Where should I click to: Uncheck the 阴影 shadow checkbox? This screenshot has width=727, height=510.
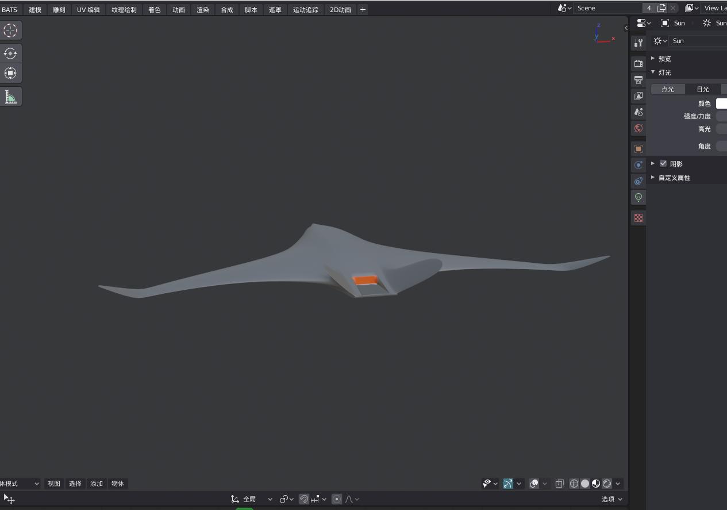pos(663,163)
